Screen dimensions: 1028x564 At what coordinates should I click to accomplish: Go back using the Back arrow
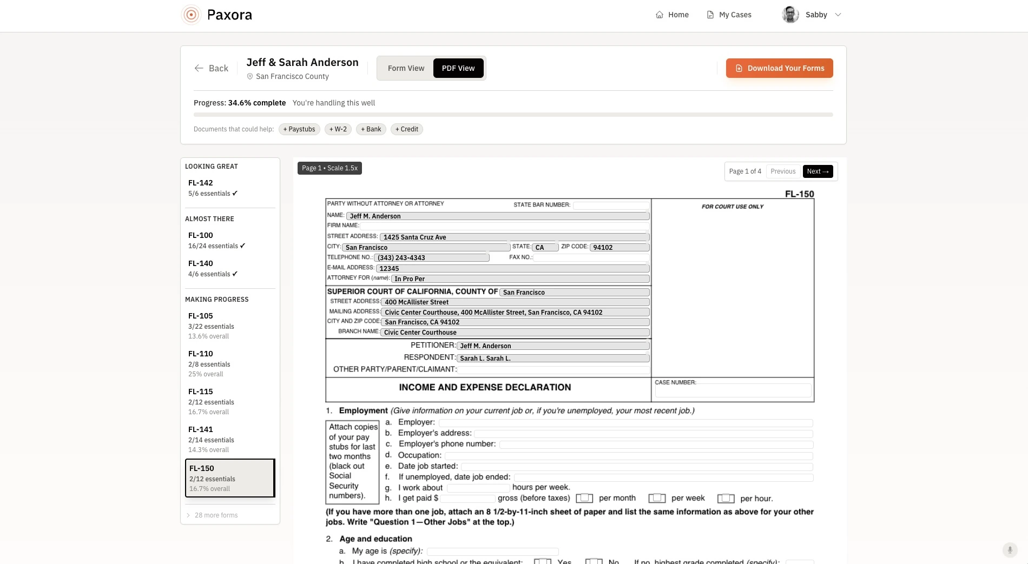point(211,68)
